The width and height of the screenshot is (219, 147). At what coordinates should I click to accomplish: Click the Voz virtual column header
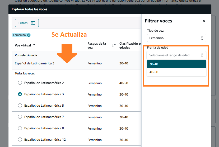click(23, 45)
